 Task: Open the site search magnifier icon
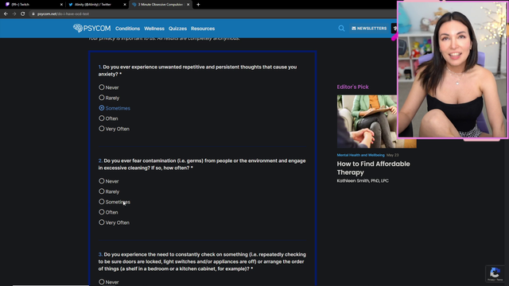click(x=341, y=29)
